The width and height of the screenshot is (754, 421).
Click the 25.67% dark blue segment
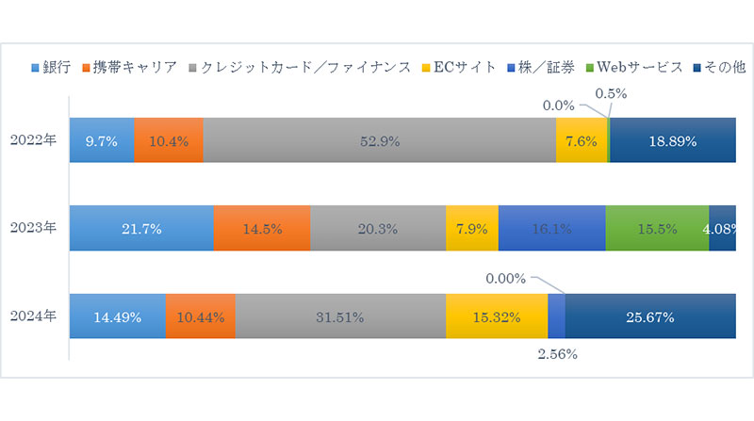[649, 316]
